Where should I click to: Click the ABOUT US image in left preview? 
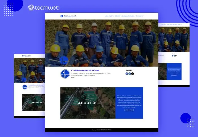[33, 102]
